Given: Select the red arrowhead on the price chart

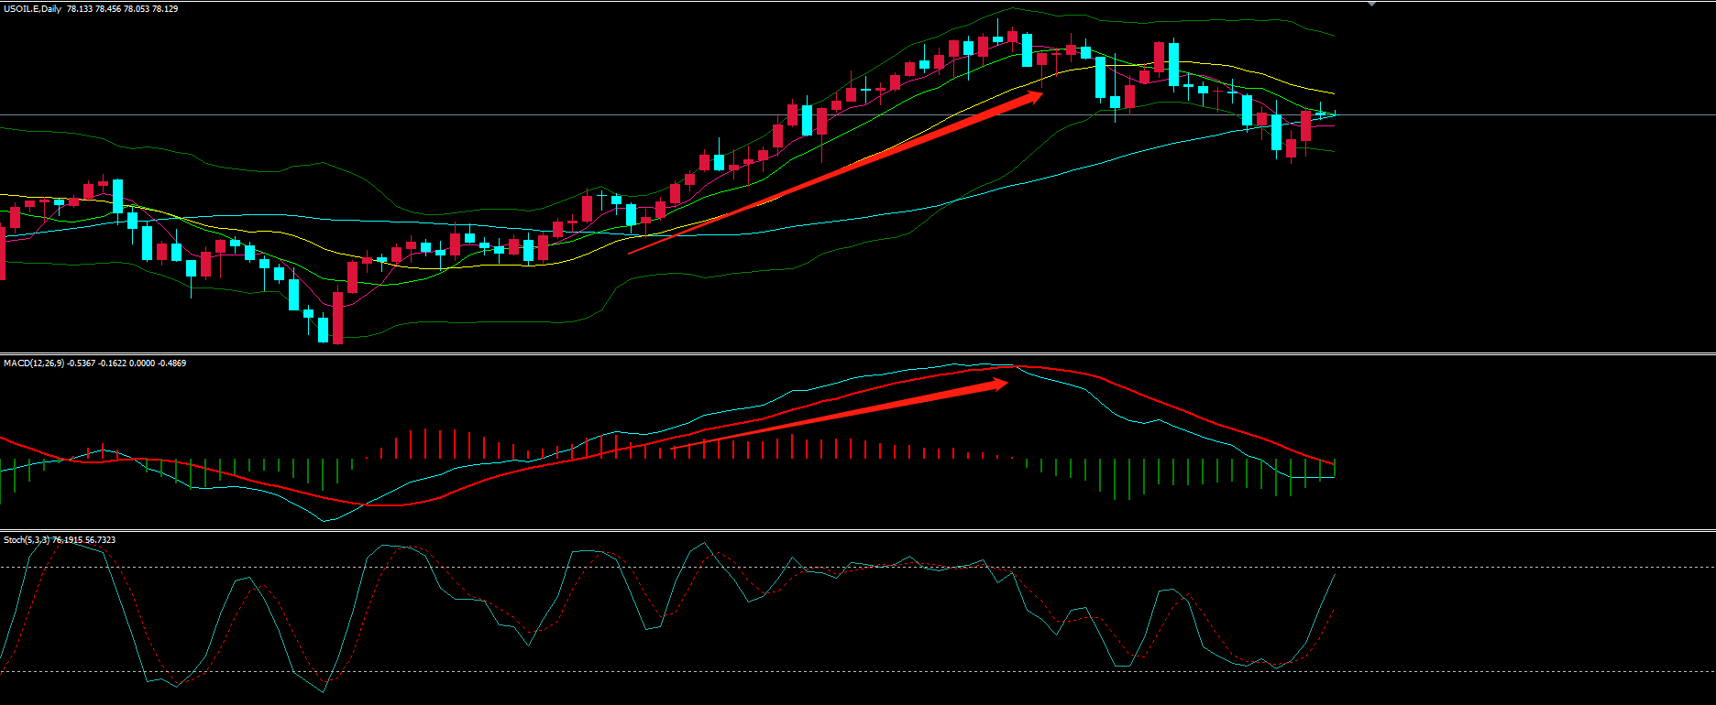Looking at the screenshot, I should pos(1034,97).
